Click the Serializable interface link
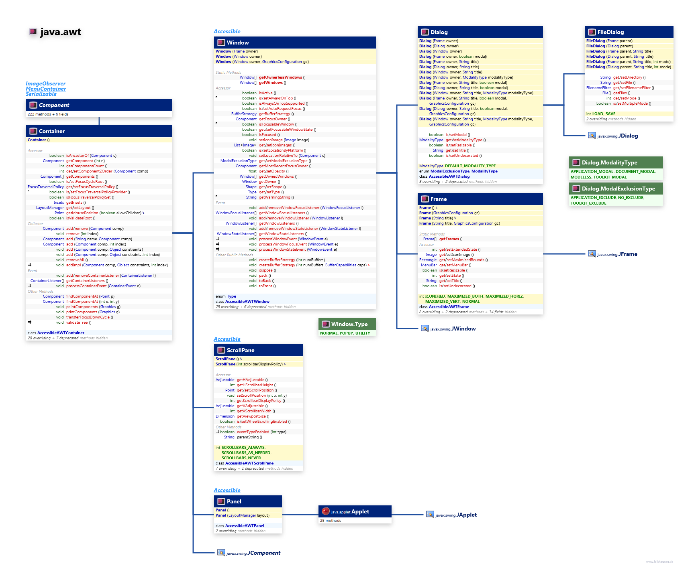 (x=41, y=94)
